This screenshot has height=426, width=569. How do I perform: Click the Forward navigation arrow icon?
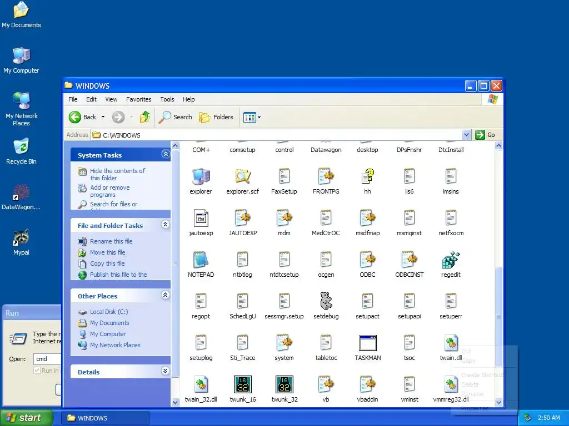coord(118,117)
